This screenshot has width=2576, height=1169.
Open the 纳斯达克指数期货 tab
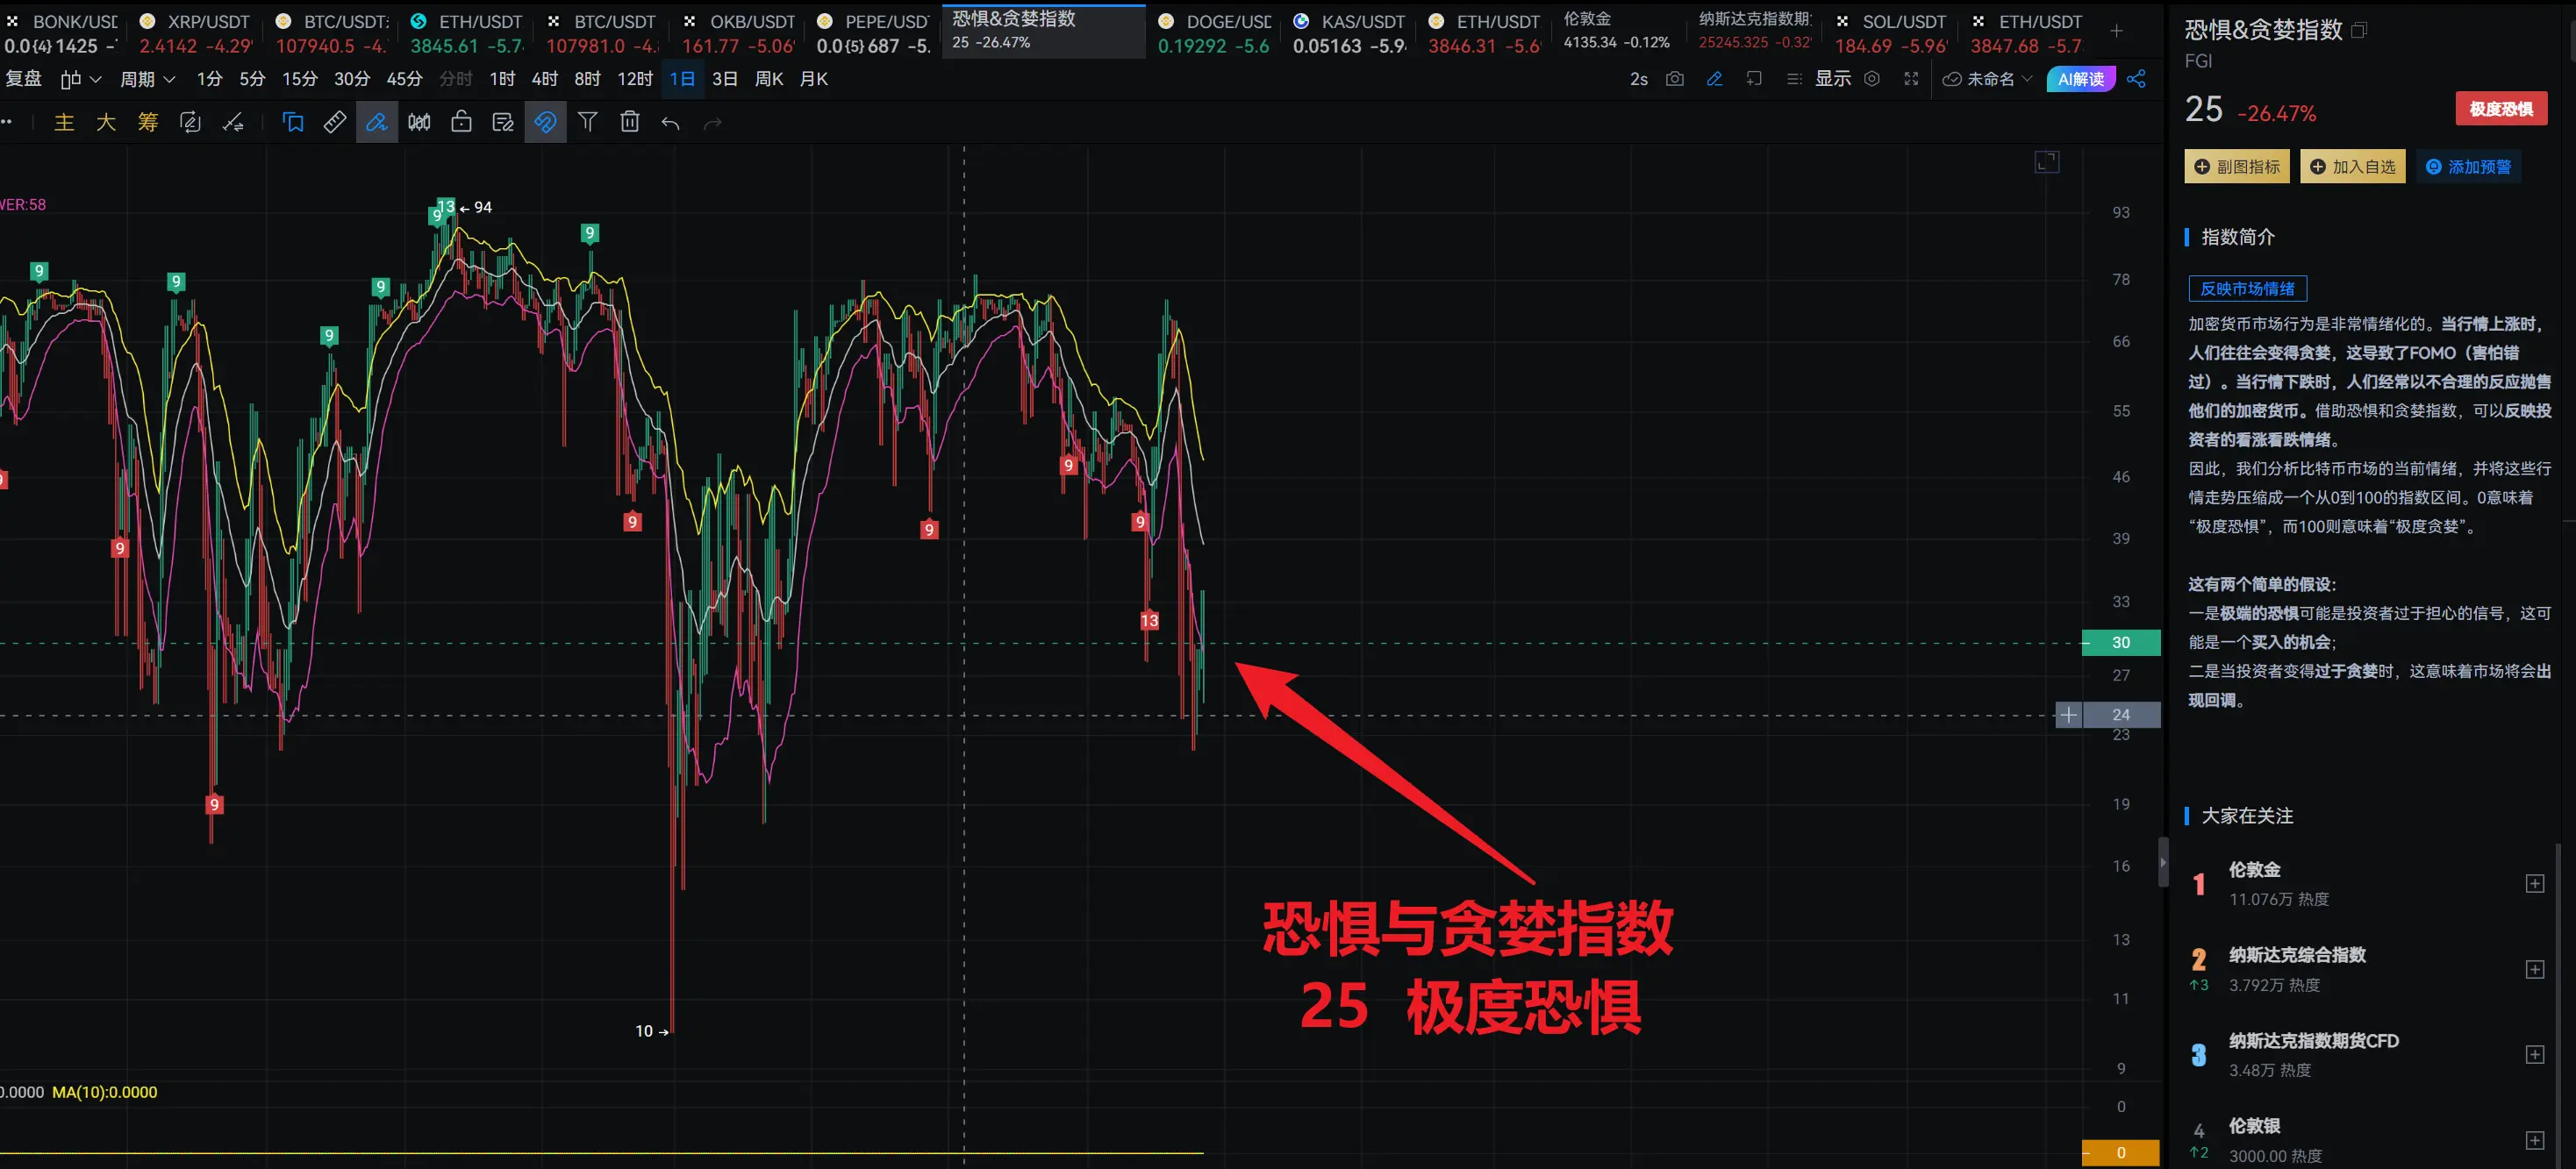1755,31
